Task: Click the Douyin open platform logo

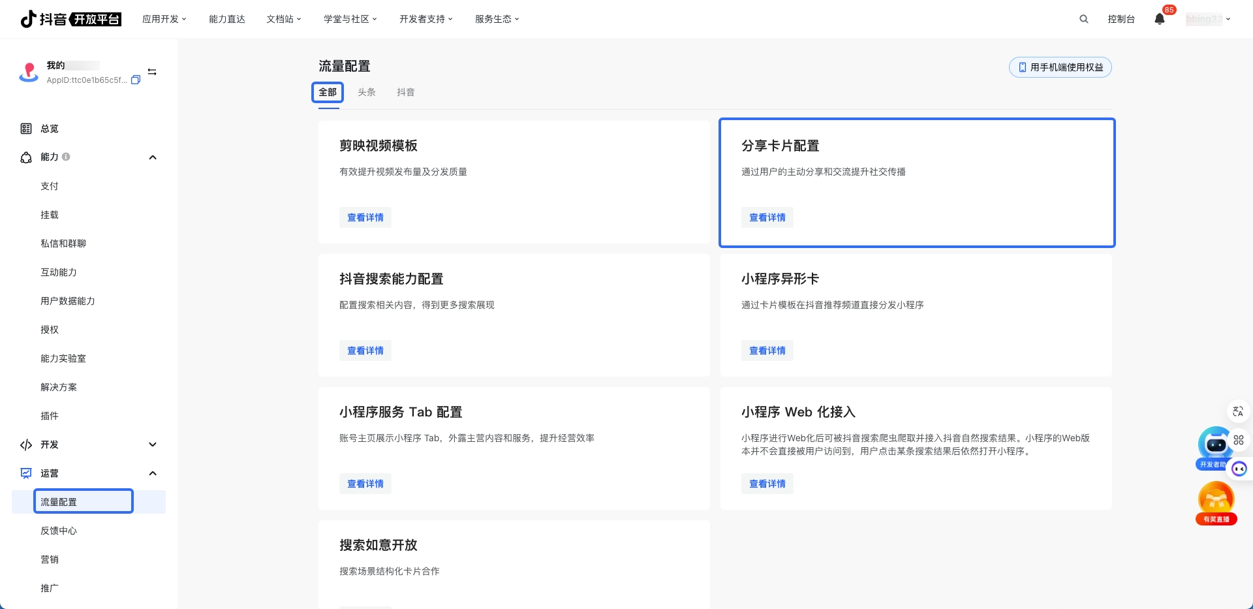Action: click(70, 19)
